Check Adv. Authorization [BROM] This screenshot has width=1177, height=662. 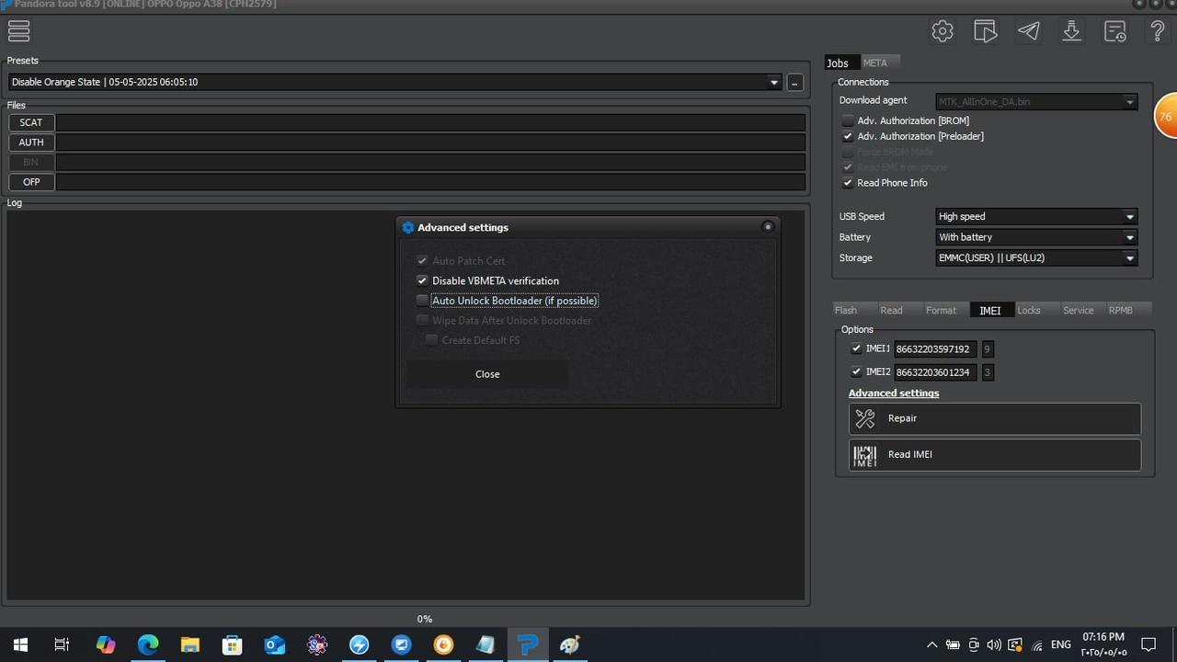848,120
